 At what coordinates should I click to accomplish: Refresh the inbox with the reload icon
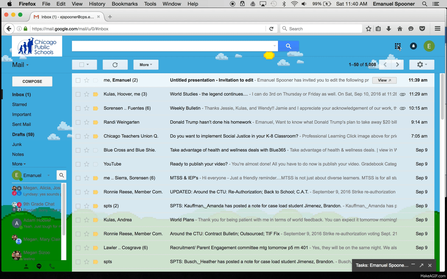click(x=115, y=65)
